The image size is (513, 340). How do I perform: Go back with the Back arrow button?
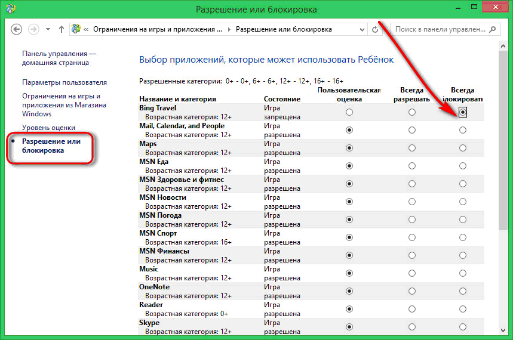(x=16, y=29)
